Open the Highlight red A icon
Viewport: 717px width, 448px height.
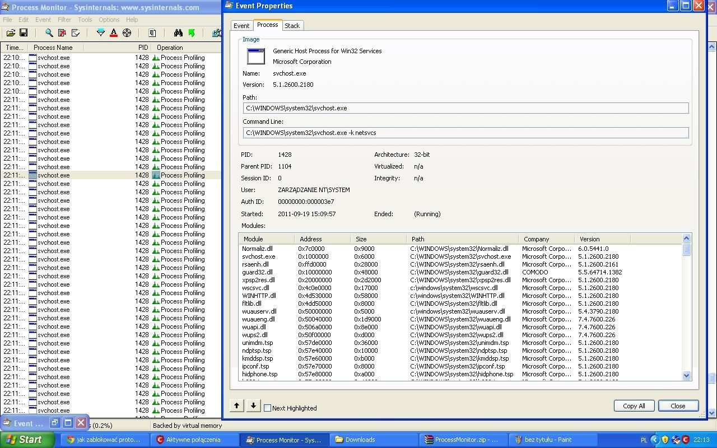coord(114,33)
